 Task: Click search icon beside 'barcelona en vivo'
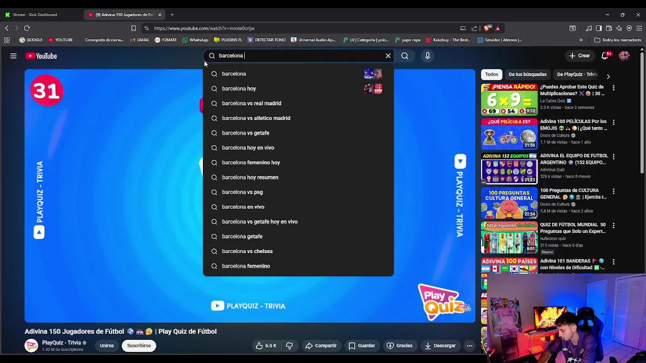pyautogui.click(x=214, y=207)
